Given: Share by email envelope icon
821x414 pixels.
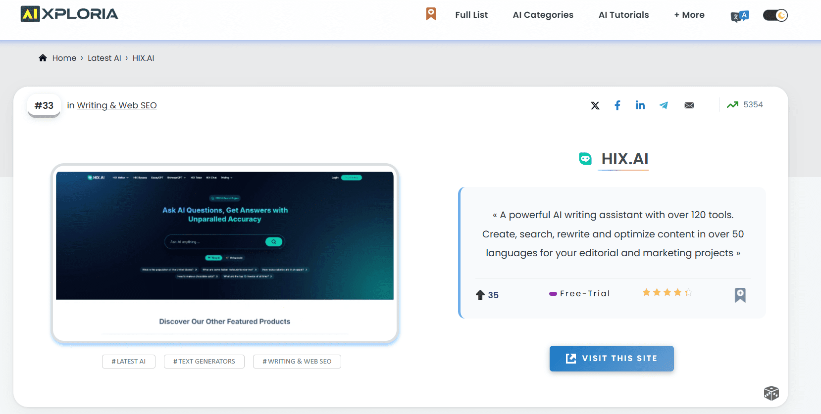Looking at the screenshot, I should pyautogui.click(x=689, y=105).
